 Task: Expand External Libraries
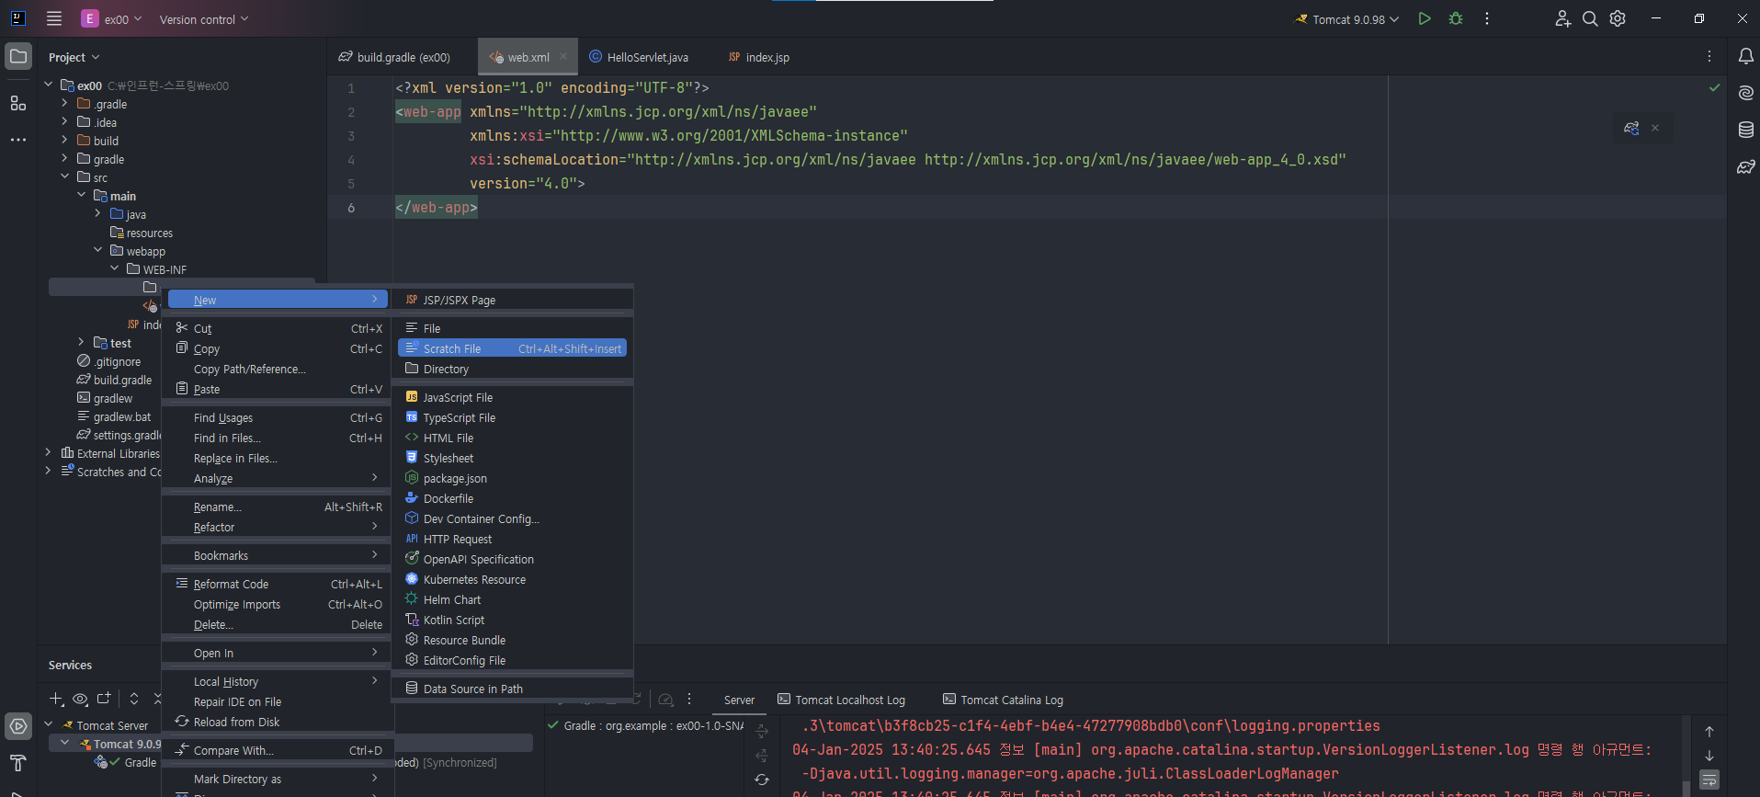[48, 452]
